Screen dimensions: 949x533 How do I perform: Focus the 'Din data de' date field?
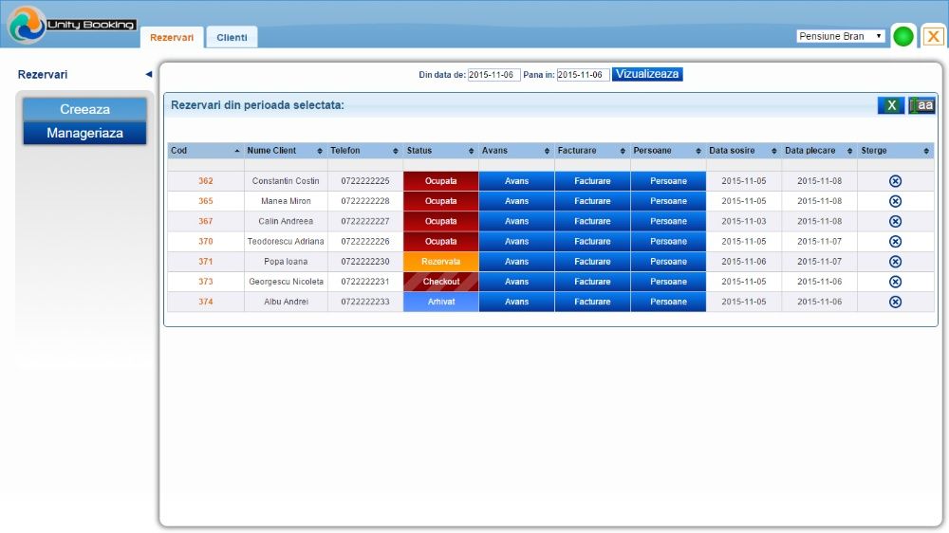pyautogui.click(x=493, y=75)
